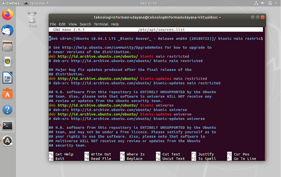Viewport: 281px width, 177px height.
Task: Click the deb-src line 'bionic universe'
Action: [118, 110]
